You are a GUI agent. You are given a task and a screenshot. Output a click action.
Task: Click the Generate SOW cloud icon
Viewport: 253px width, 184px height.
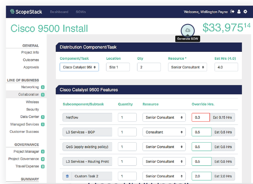tap(188, 30)
